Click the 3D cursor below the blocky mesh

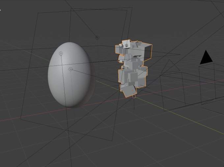point(134,96)
